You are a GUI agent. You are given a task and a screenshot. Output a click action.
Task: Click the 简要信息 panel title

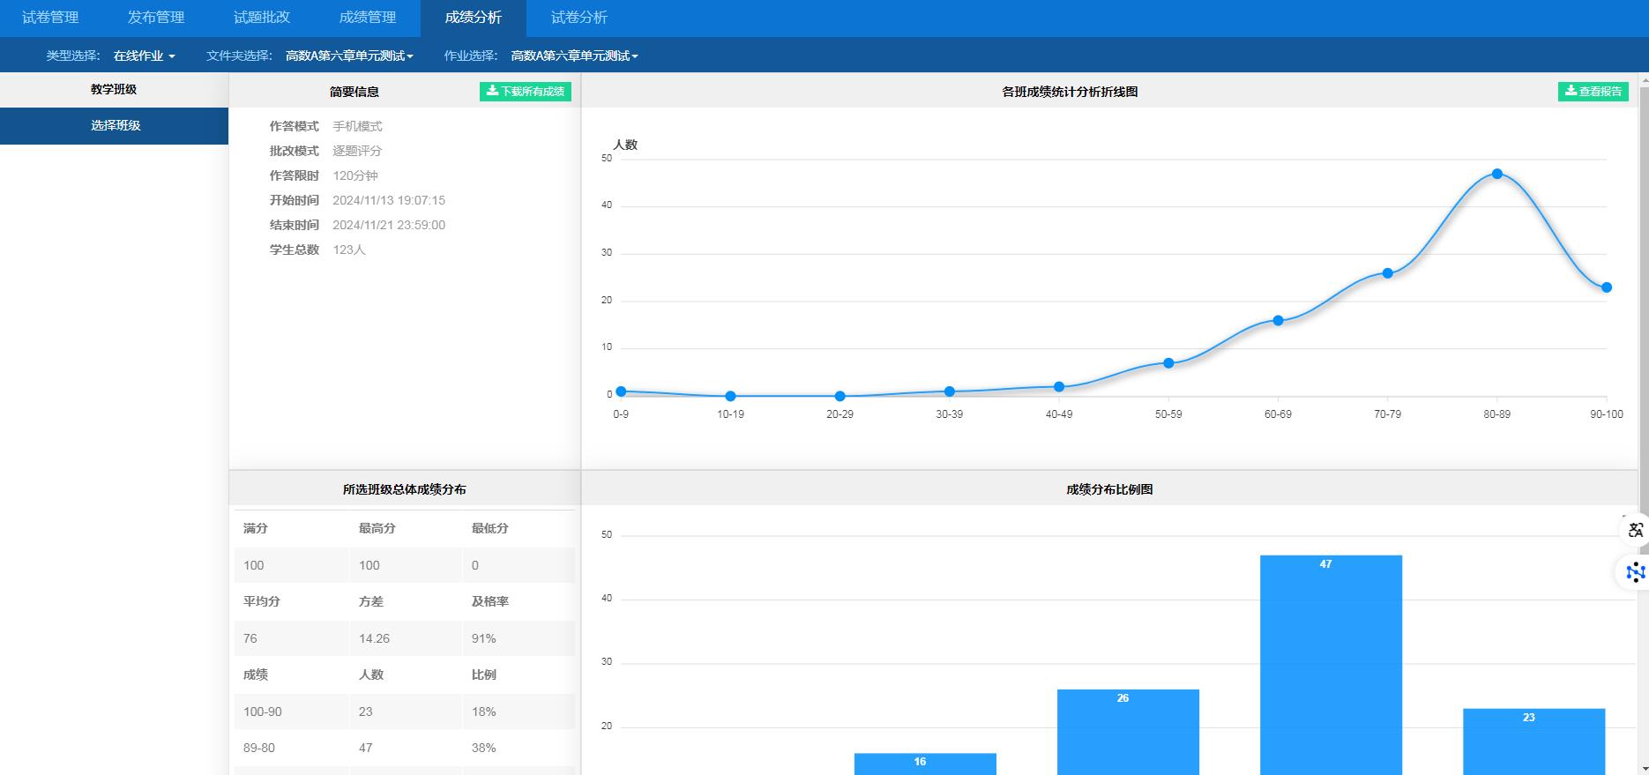[354, 92]
